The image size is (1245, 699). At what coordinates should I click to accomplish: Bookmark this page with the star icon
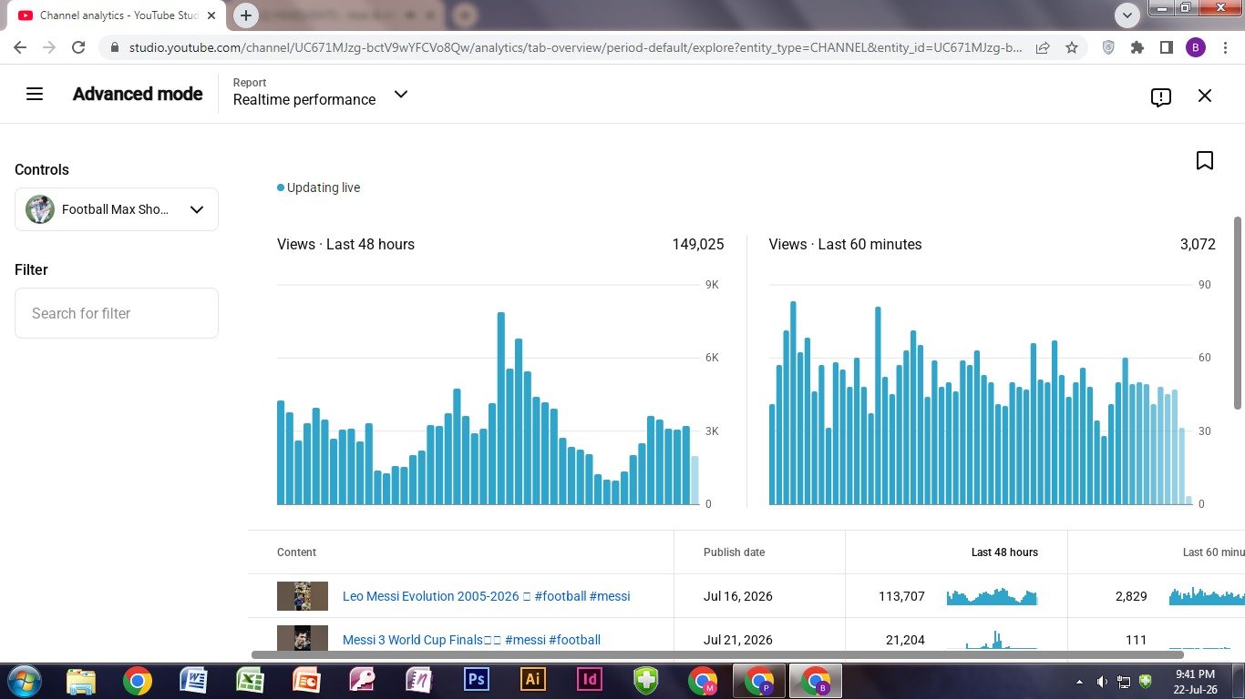[x=1072, y=47]
